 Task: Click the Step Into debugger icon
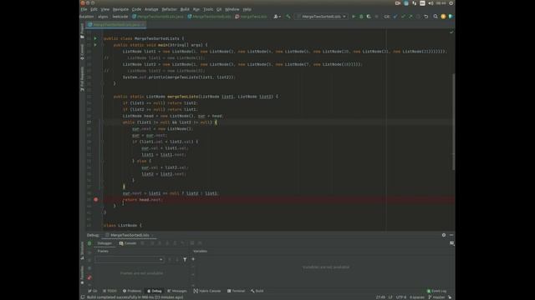click(x=160, y=243)
